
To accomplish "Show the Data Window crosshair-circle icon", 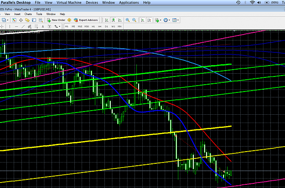I will (x=21, y=20).
